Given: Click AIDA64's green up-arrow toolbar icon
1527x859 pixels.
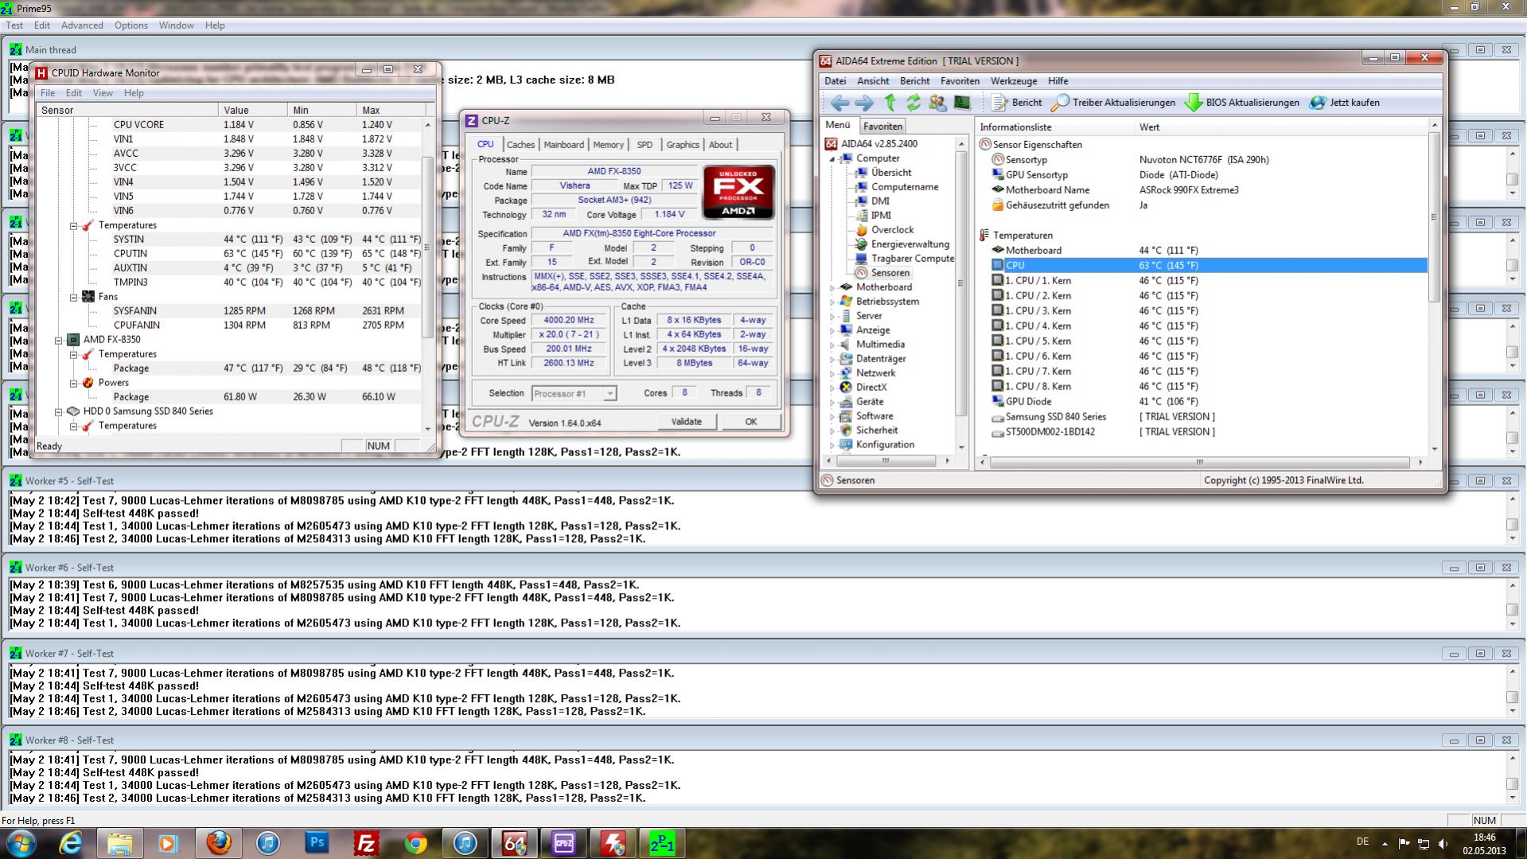Looking at the screenshot, I should pyautogui.click(x=890, y=103).
